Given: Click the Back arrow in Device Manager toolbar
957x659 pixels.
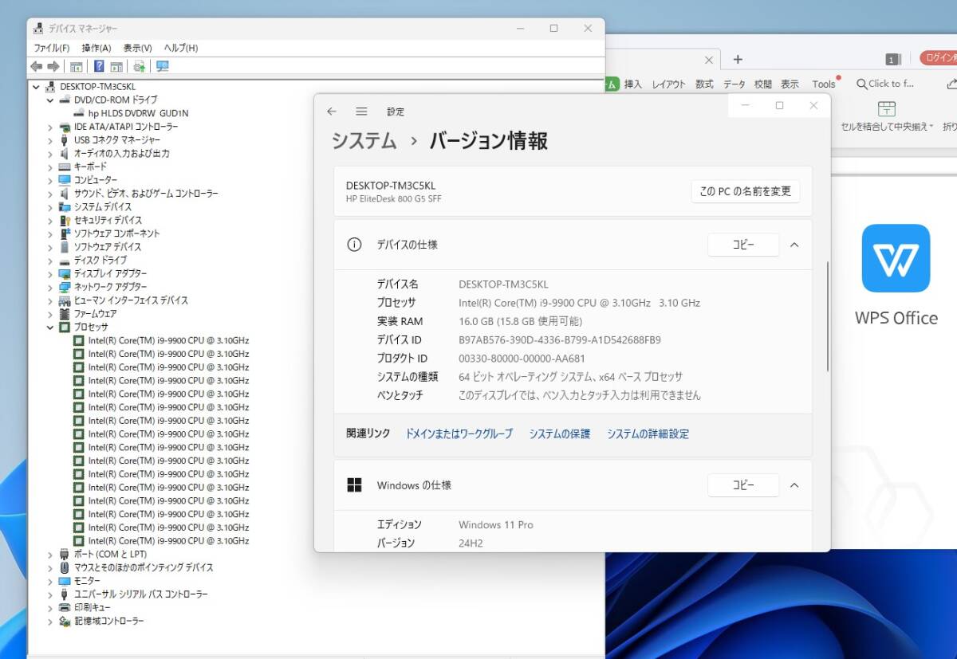Looking at the screenshot, I should (x=36, y=66).
